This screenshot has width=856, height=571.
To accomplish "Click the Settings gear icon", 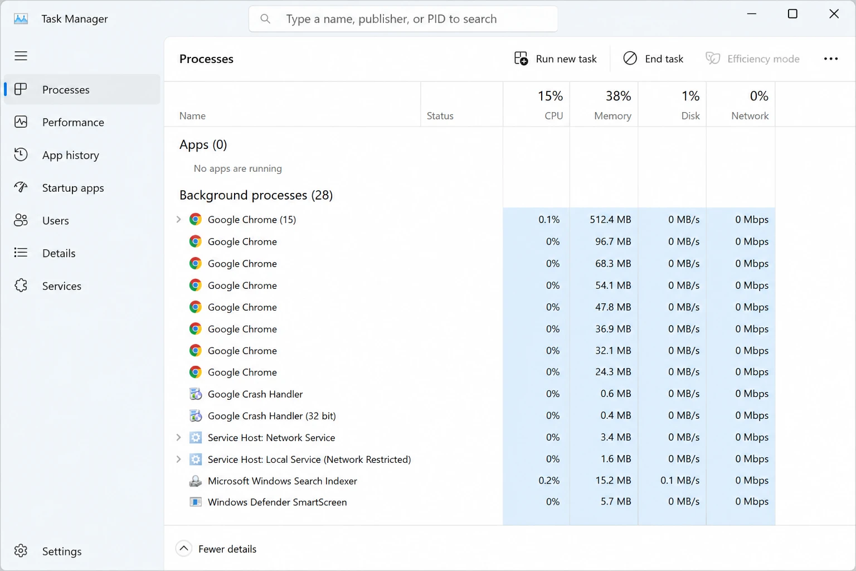I will tap(21, 551).
